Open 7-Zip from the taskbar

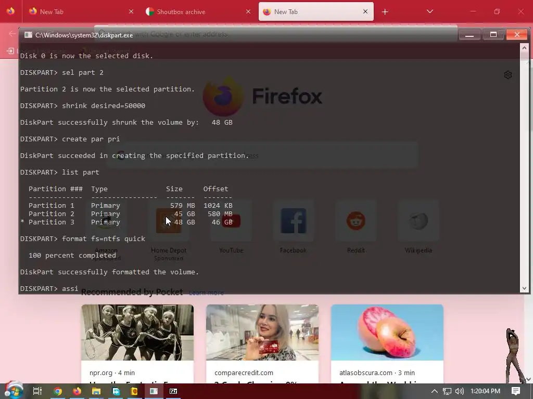(173, 391)
